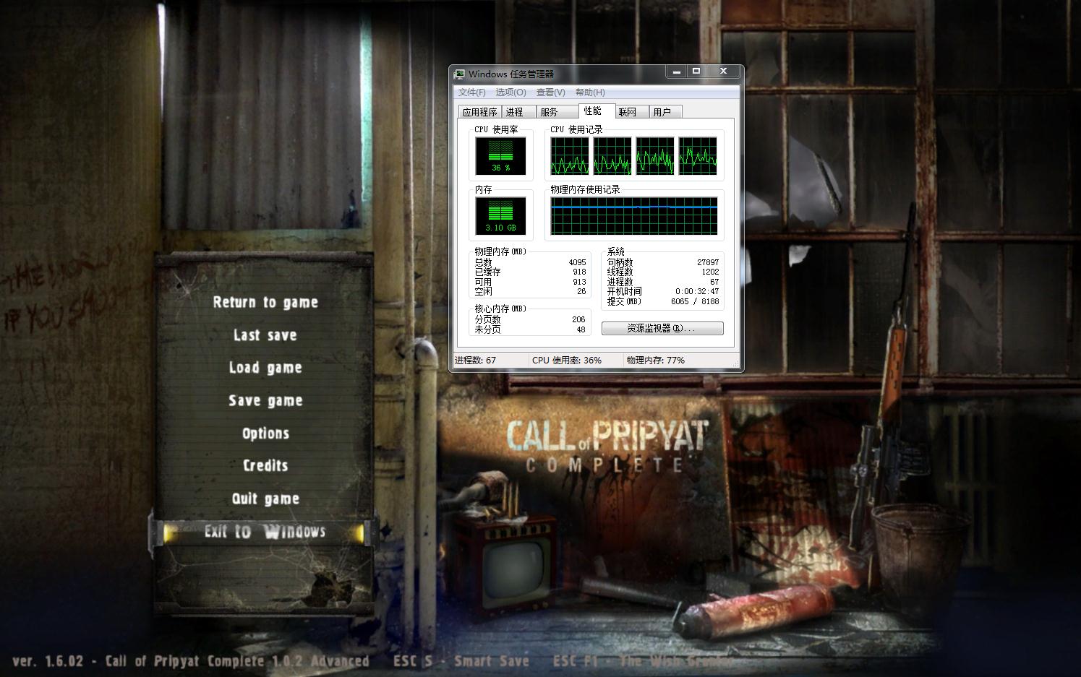The width and height of the screenshot is (1081, 677).
Task: Click the physical memory usage history graph
Action: pyautogui.click(x=634, y=216)
